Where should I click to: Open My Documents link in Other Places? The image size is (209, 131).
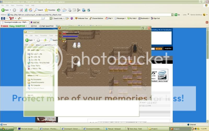[36, 79]
